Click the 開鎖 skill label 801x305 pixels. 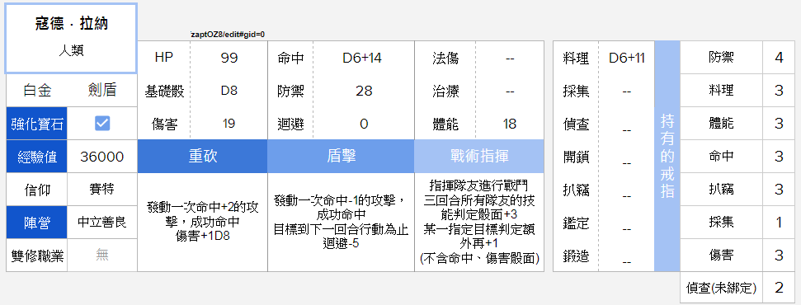click(x=576, y=157)
